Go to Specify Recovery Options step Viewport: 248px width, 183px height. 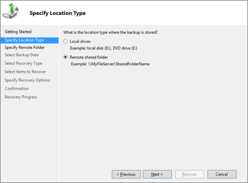(27, 80)
